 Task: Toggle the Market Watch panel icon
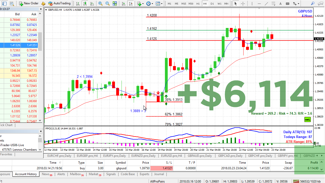pyautogui.click(x=4, y=4)
